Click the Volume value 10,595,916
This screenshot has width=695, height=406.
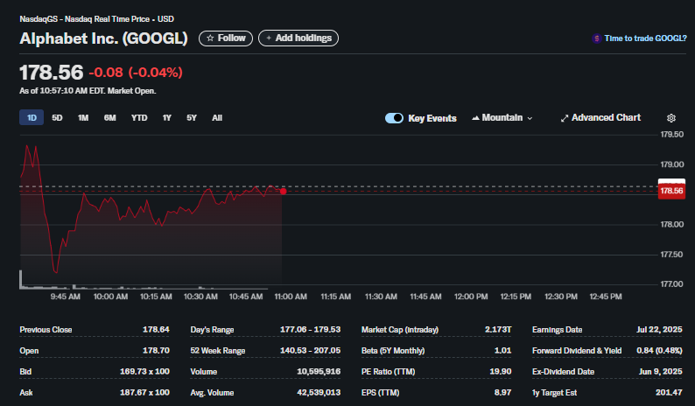(319, 371)
